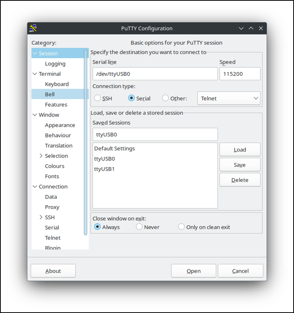Open the Keyboard settings category
Screen dimensions: 294x313
(x=57, y=84)
